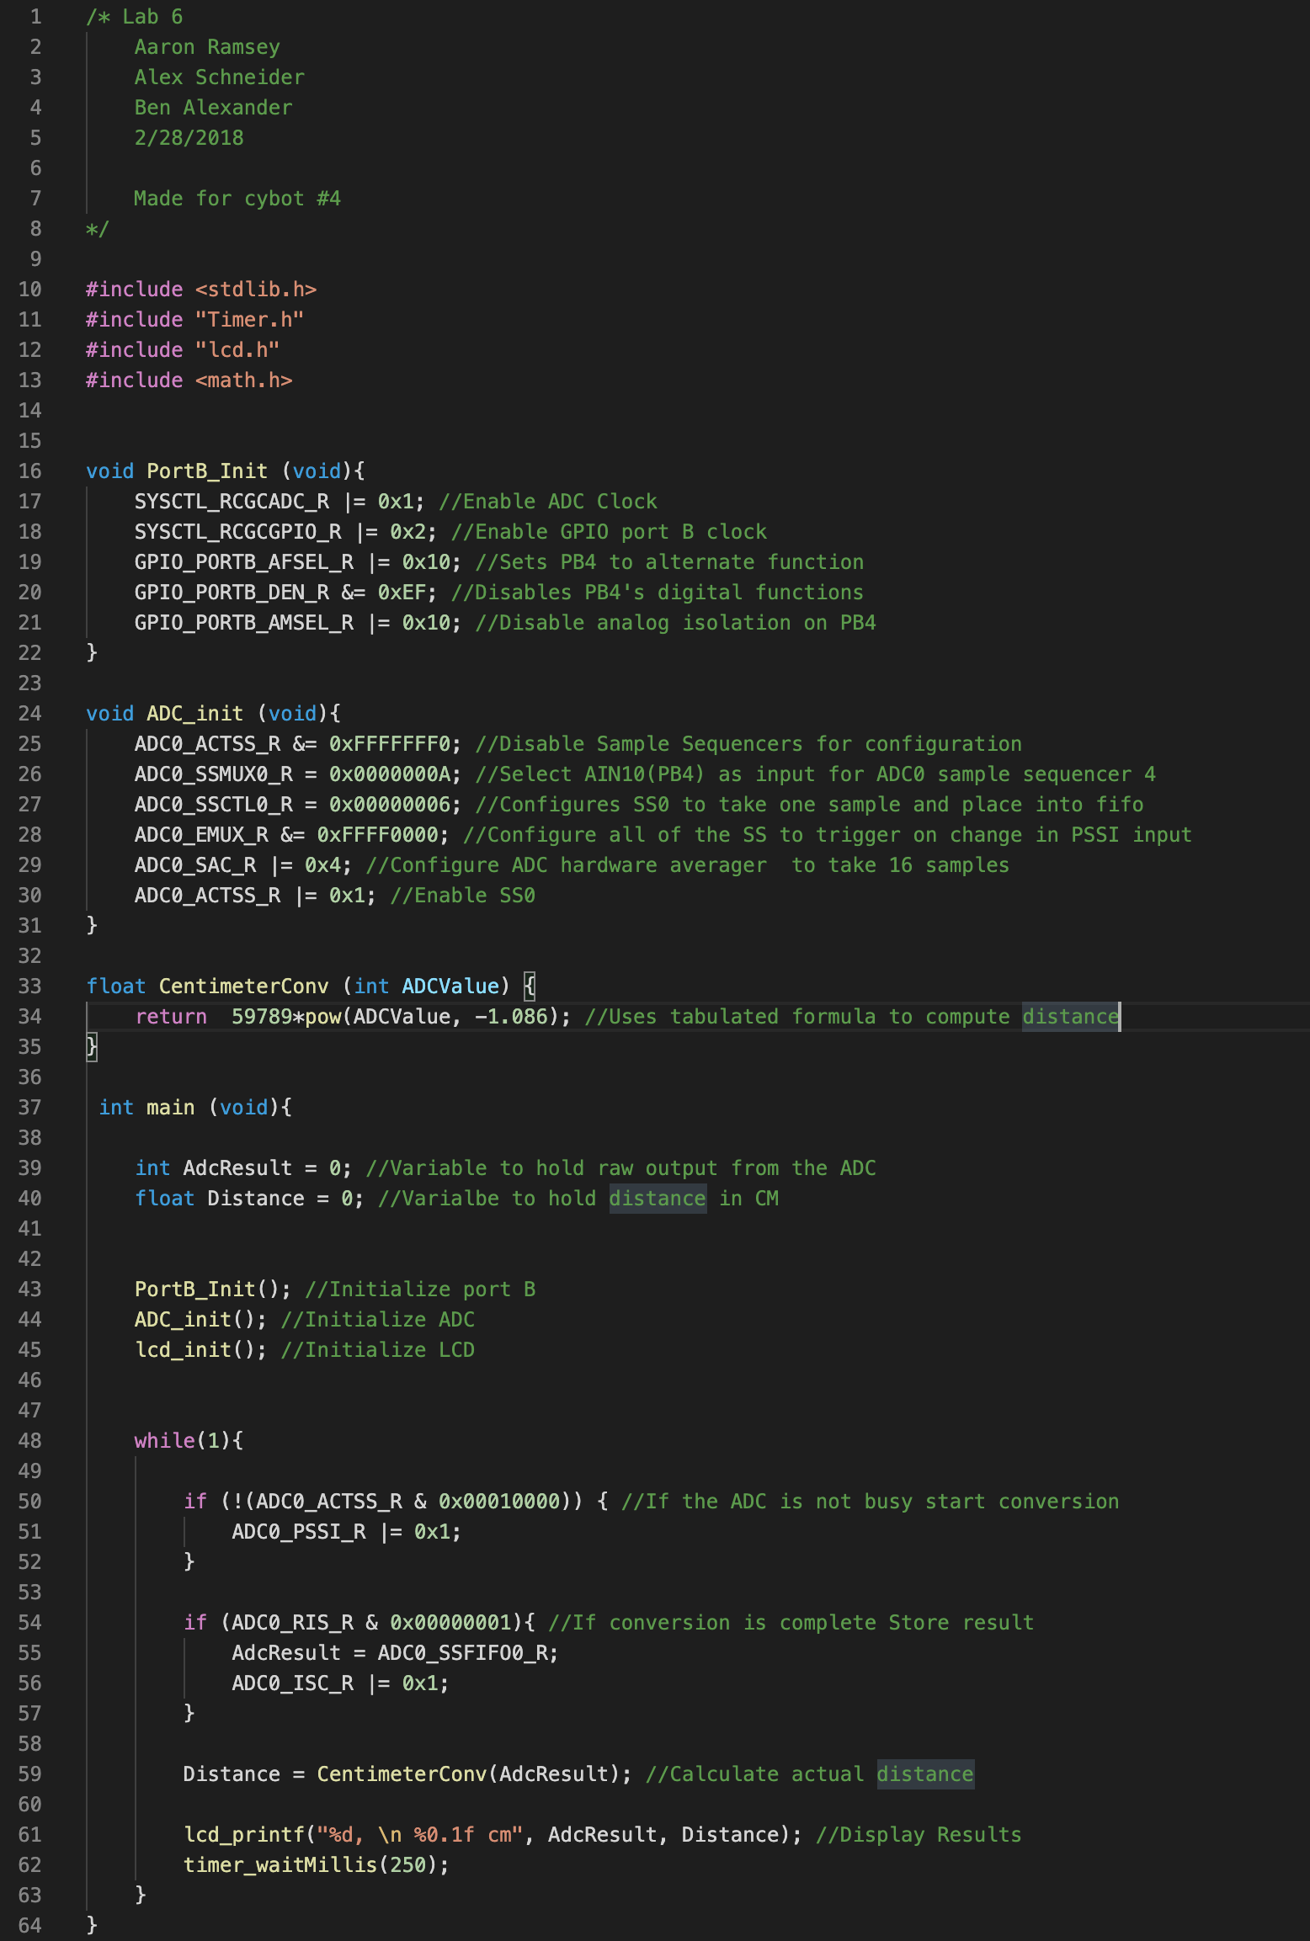Image resolution: width=1310 pixels, height=1941 pixels.
Task: Click the CentimeterConv function declaration
Action: (x=243, y=986)
